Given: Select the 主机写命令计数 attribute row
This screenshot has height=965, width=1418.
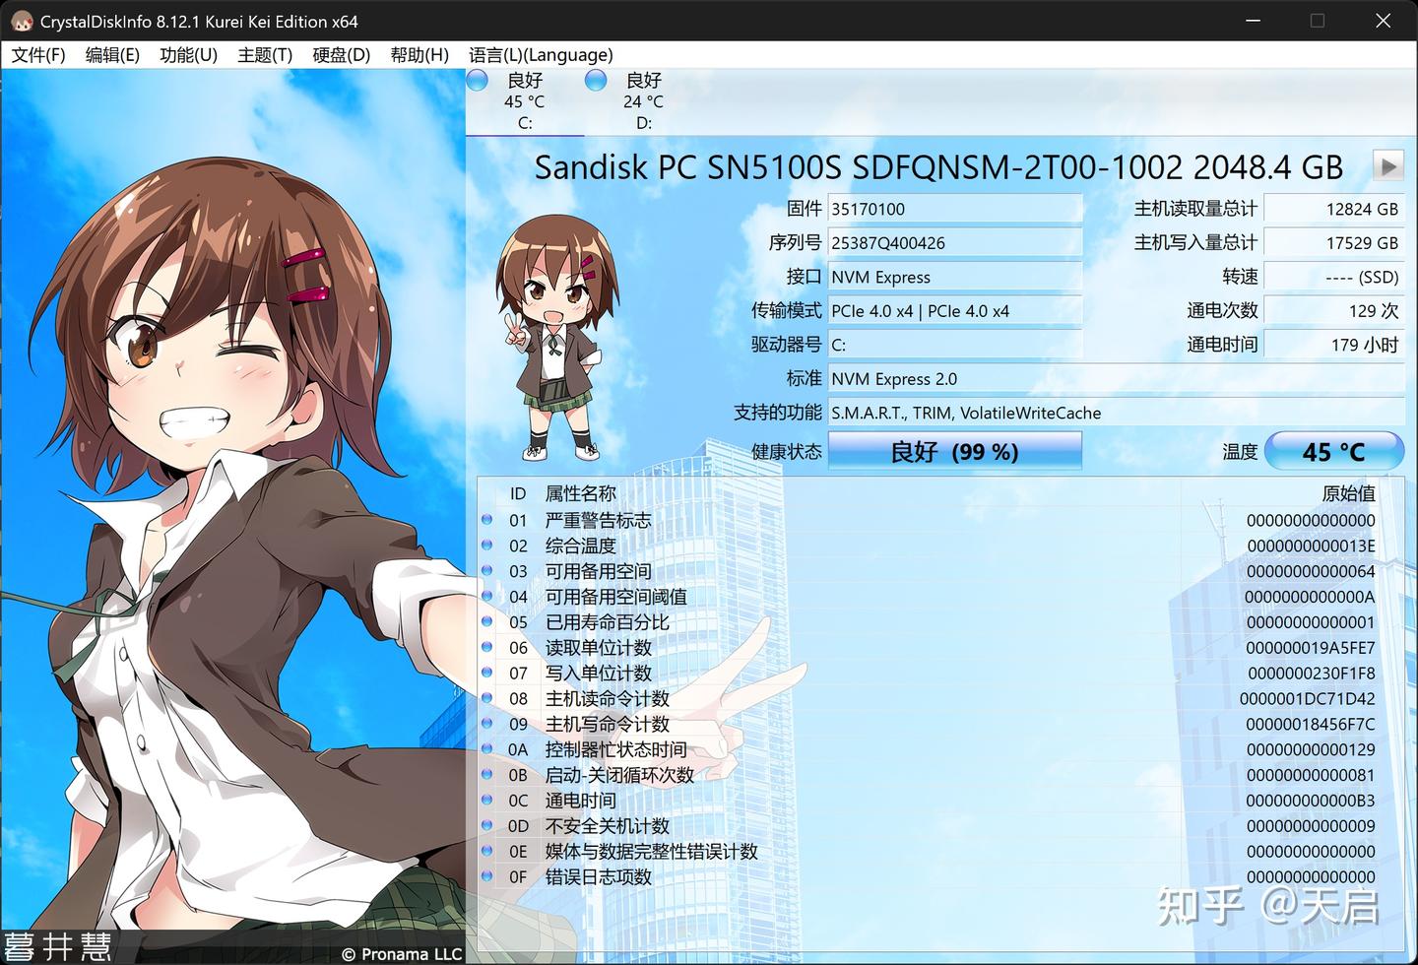Looking at the screenshot, I should (x=930, y=725).
